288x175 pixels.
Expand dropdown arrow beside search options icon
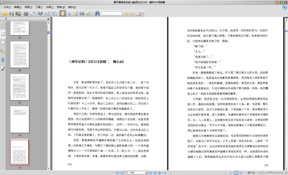pos(143,13)
